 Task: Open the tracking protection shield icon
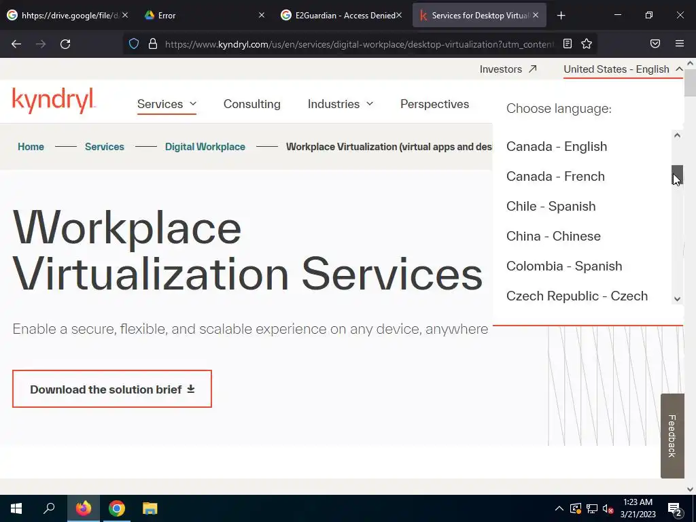(x=134, y=44)
